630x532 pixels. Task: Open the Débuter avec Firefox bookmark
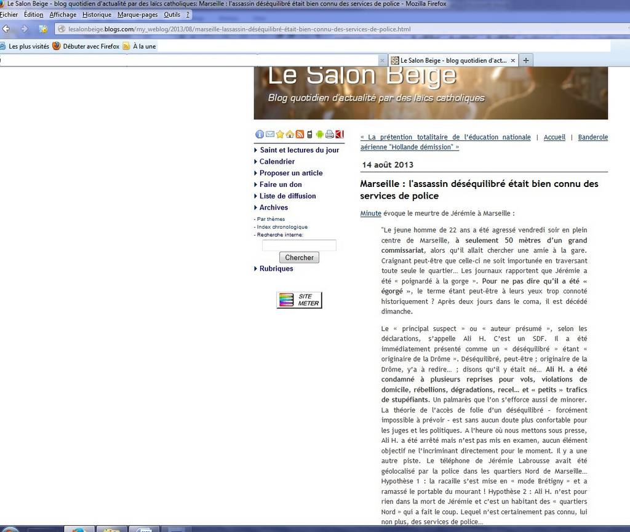click(86, 46)
